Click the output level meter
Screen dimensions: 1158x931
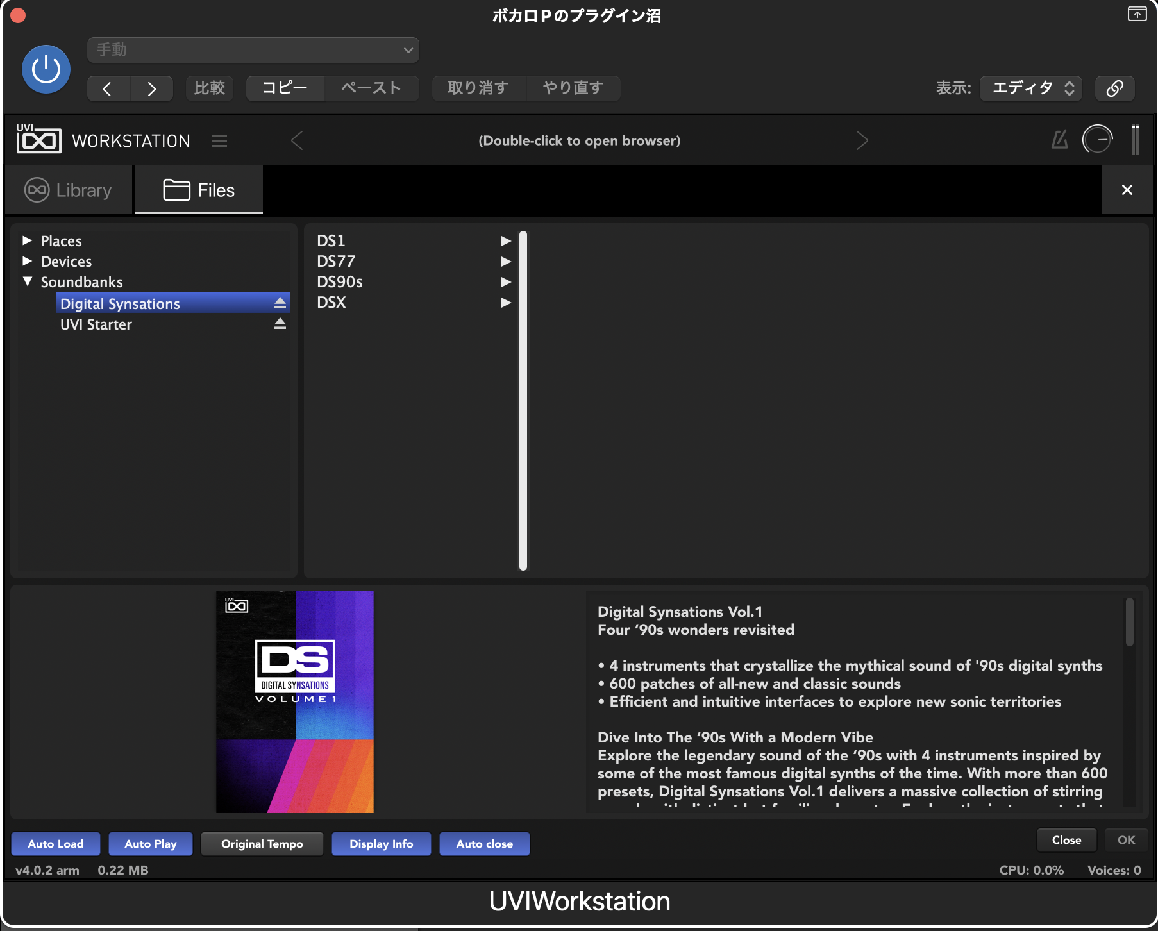1136,139
